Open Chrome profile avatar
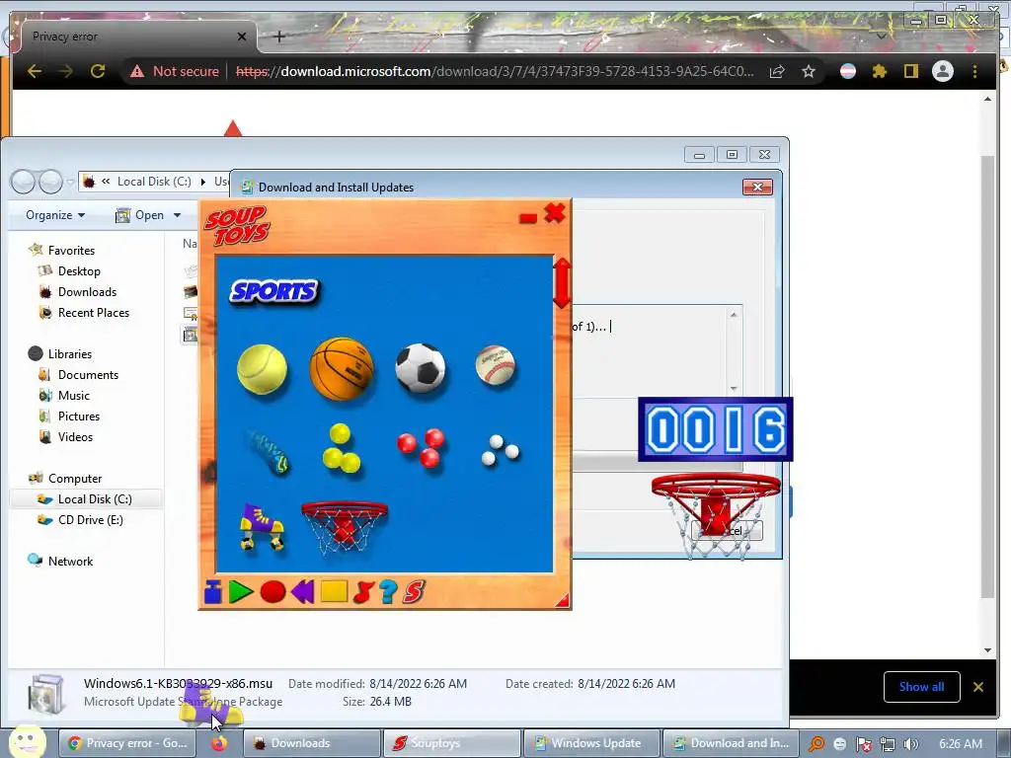The image size is (1011, 758). [x=943, y=71]
